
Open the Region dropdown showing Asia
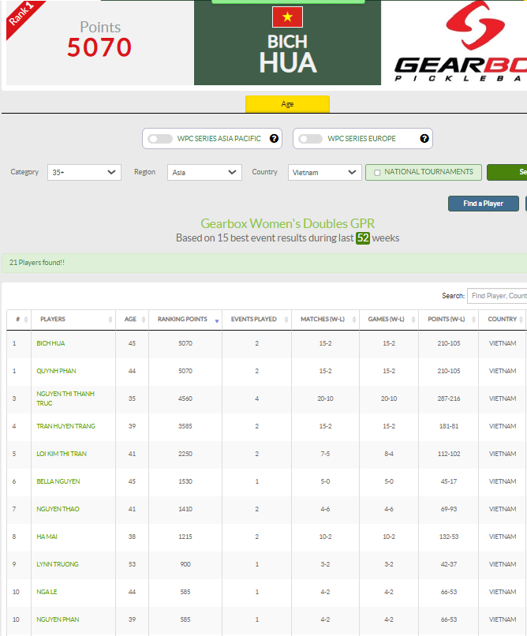[204, 172]
